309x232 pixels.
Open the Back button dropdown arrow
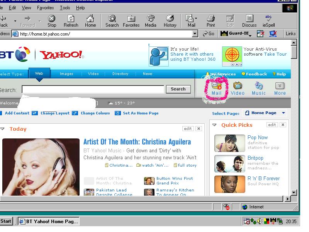[15, 21]
